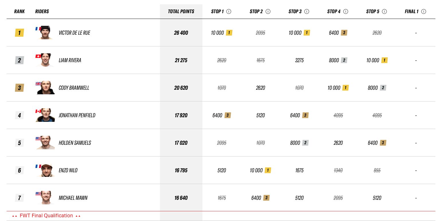Click the Riders column header
Screen dimensions: 442x221
(x=42, y=11)
